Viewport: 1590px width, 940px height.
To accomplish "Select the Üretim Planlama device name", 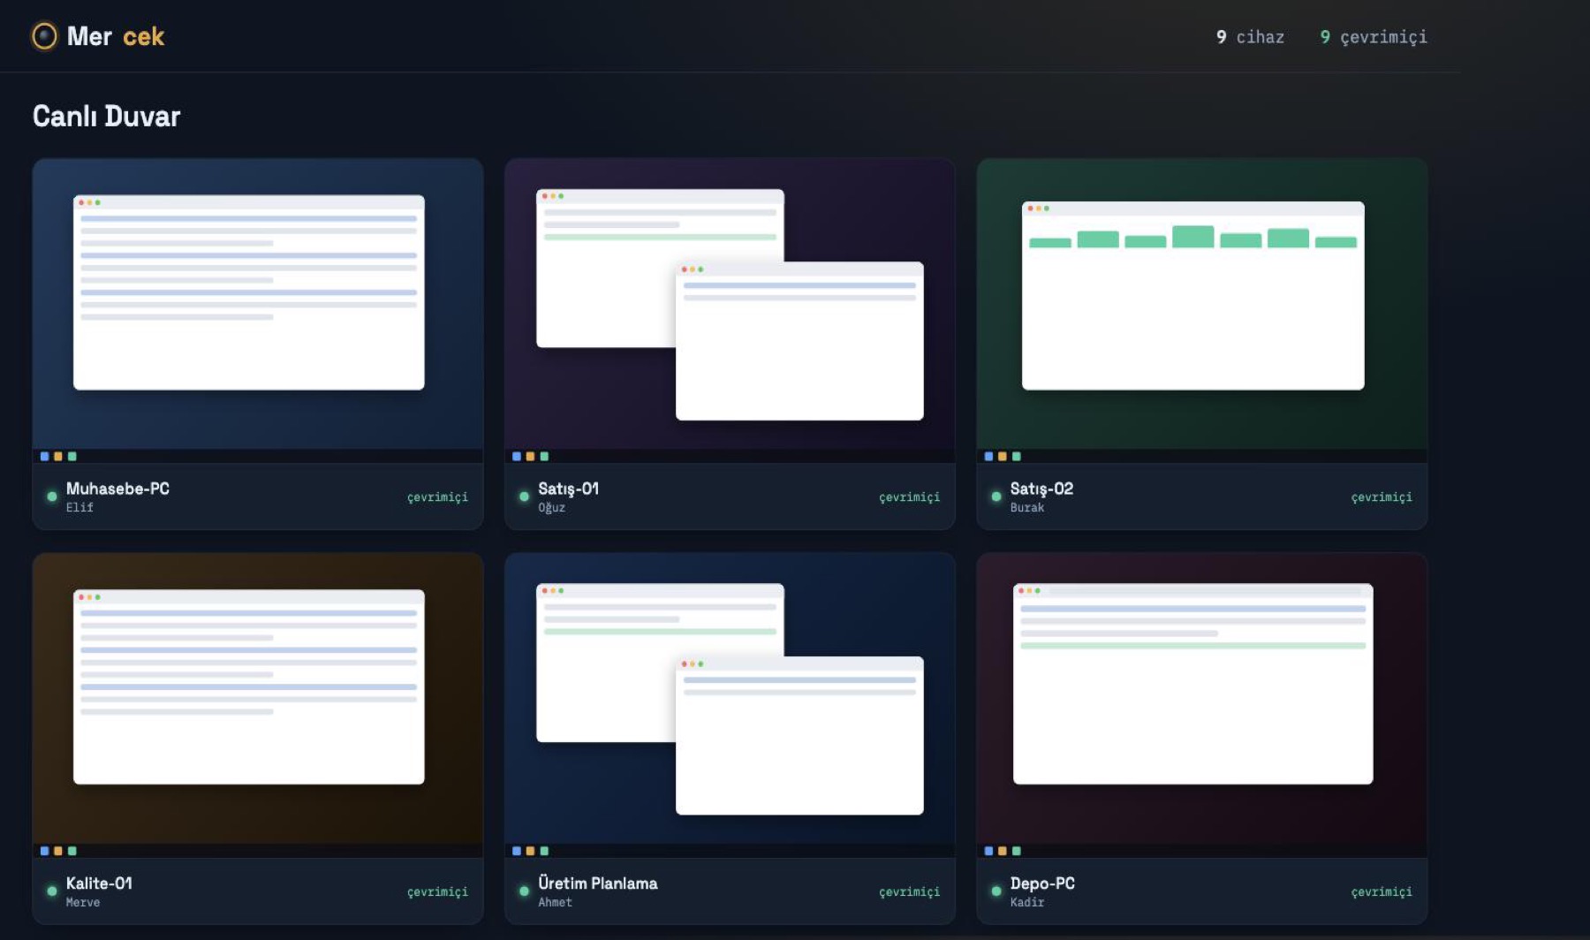I will pos(598,883).
